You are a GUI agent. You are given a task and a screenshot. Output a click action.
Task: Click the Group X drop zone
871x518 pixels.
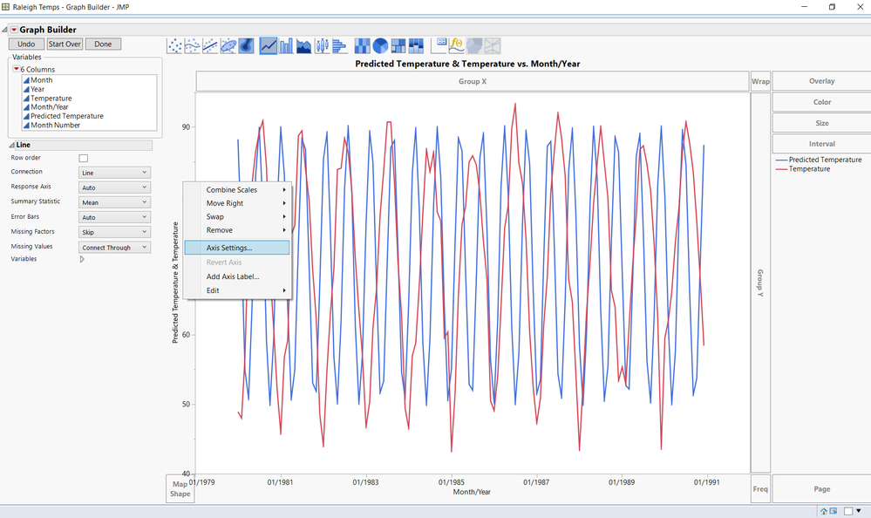473,81
